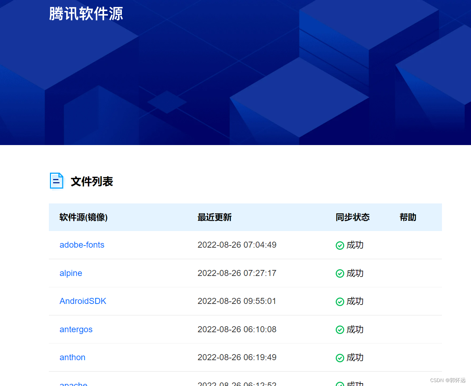
Task: Click the 同步状态 column header
Action: pyautogui.click(x=353, y=217)
